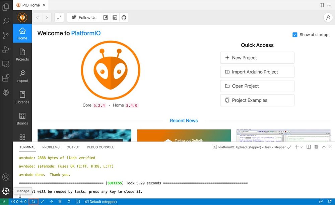The image size is (335, 205).
Task: Upload firmware using the arrow status bar icon
Action: (x=51, y=201)
